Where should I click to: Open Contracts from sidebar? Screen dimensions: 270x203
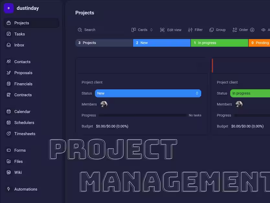click(31, 95)
